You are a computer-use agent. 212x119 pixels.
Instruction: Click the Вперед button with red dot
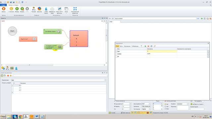(22, 10)
